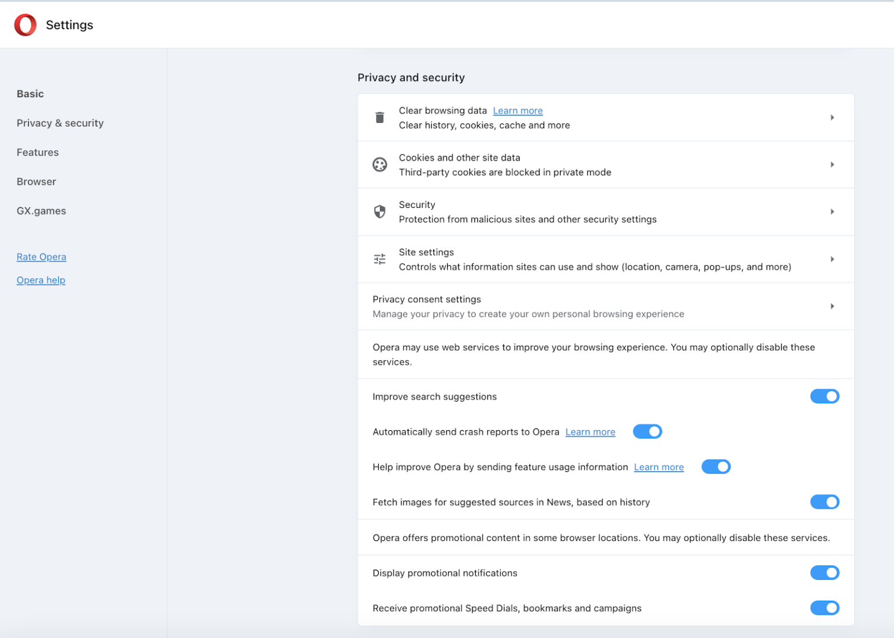Open the Site settings controls panel
This screenshot has width=894, height=638.
pos(832,259)
